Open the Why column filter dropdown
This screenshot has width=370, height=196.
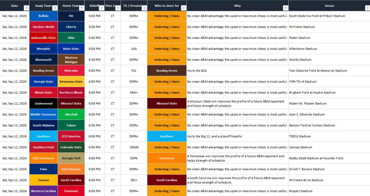[286, 8]
